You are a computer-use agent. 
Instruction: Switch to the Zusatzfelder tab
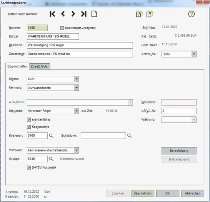tap(40, 66)
